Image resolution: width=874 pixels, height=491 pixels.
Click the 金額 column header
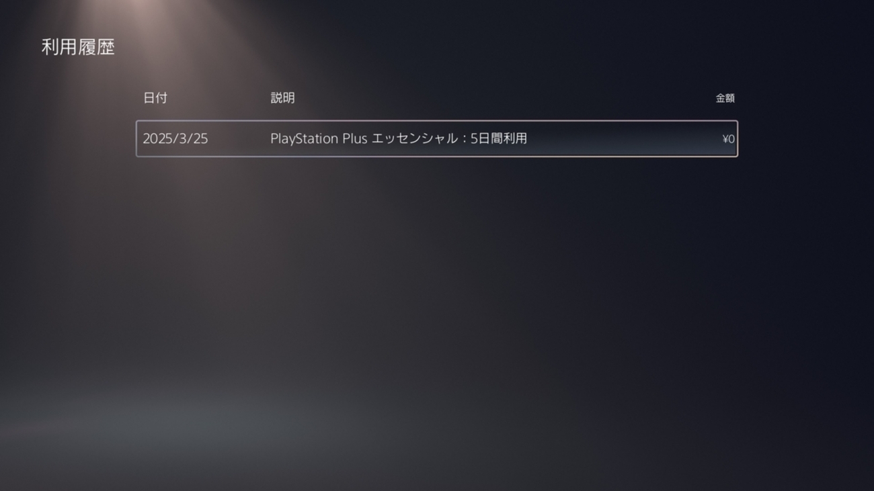click(x=725, y=98)
